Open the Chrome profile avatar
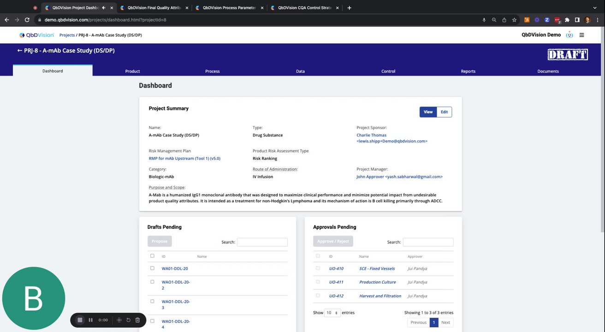This screenshot has height=332, width=605. [x=587, y=20]
